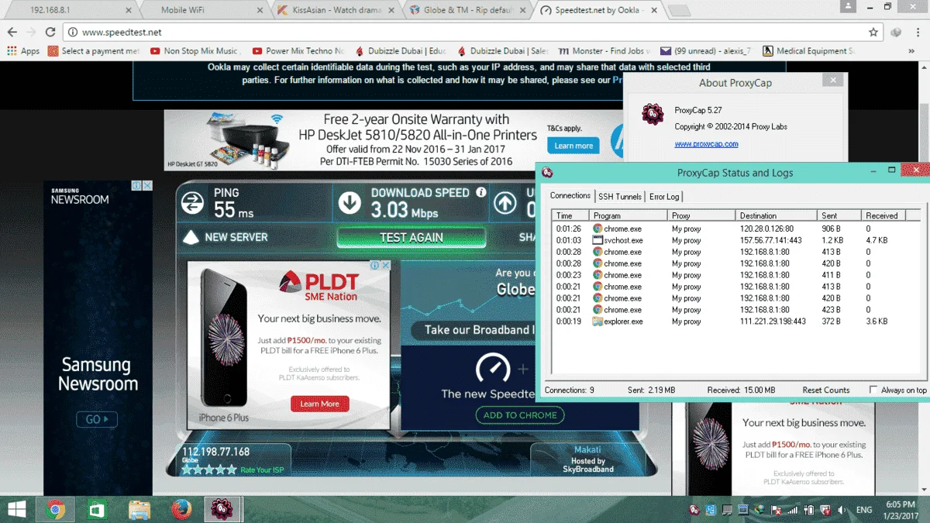
Task: Select the svchost.exe connection row
Action: pos(736,240)
